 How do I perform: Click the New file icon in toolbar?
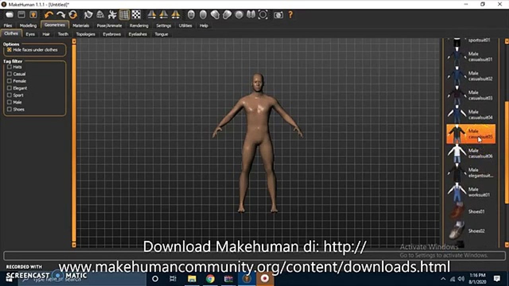(10, 15)
